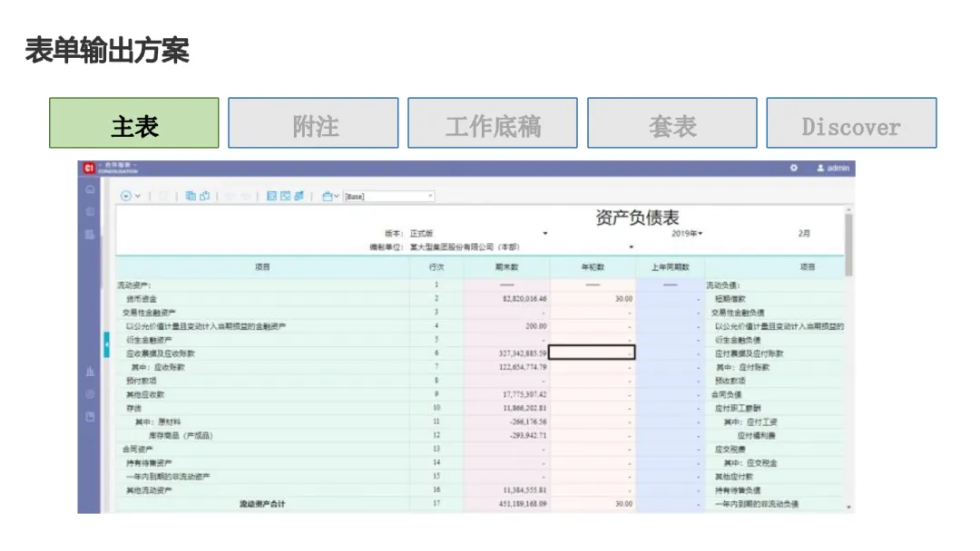Click the scrollbar down arrow at the bottom
This screenshot has width=980, height=551.
point(848,507)
